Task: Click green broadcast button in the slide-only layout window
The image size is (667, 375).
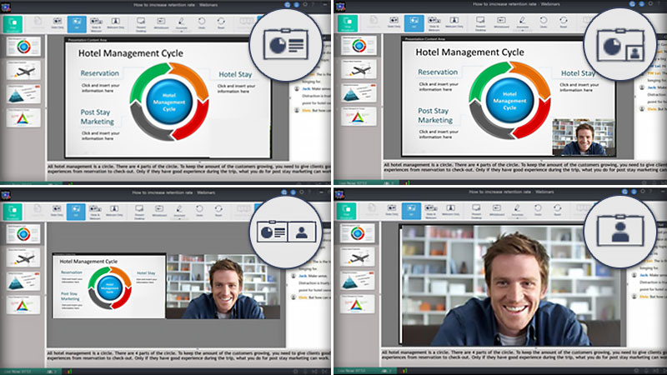Action: click(13, 24)
